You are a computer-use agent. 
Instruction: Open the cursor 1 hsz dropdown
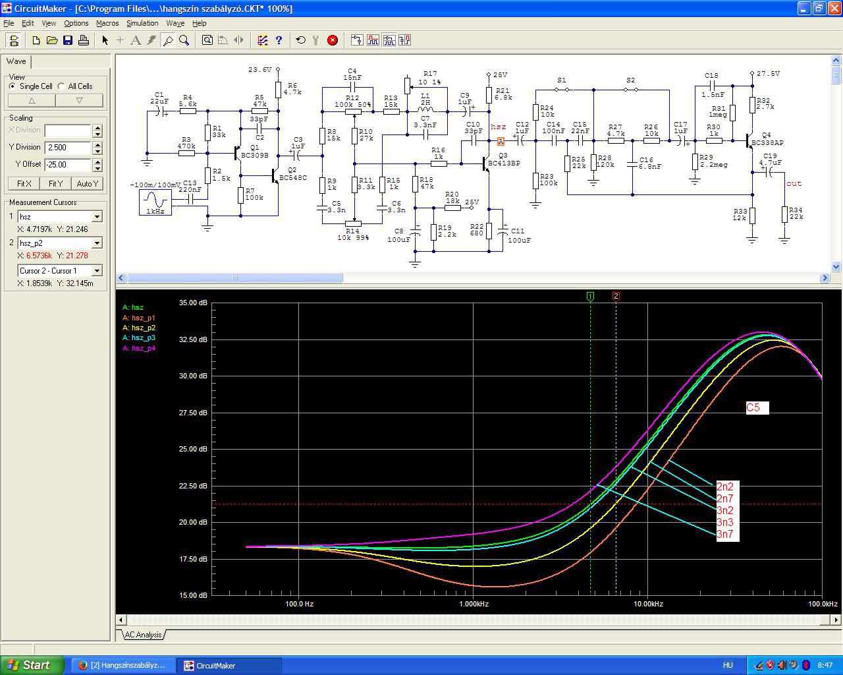(97, 217)
